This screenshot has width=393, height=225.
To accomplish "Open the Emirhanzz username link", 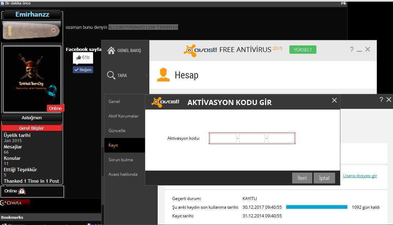I will click(x=32, y=14).
